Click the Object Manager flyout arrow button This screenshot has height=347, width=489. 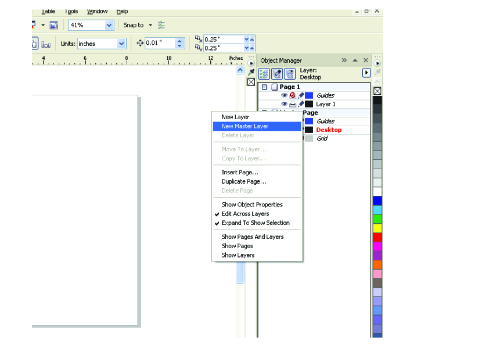pos(366,73)
